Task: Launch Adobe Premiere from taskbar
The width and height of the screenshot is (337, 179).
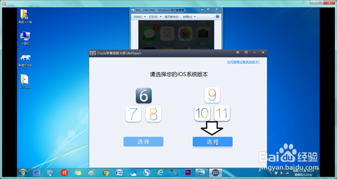Action: pyautogui.click(x=188, y=173)
